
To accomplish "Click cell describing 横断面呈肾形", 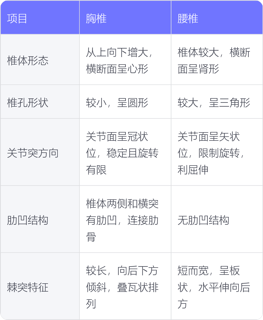I will tap(217, 59).
